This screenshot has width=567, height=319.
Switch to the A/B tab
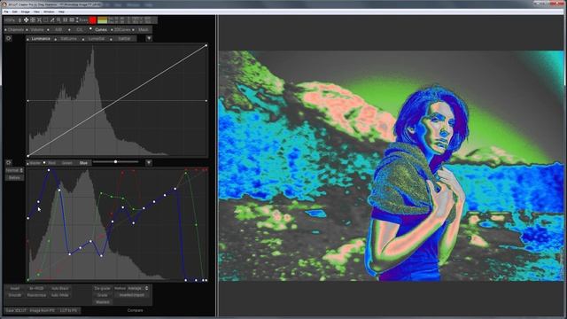click(x=58, y=29)
